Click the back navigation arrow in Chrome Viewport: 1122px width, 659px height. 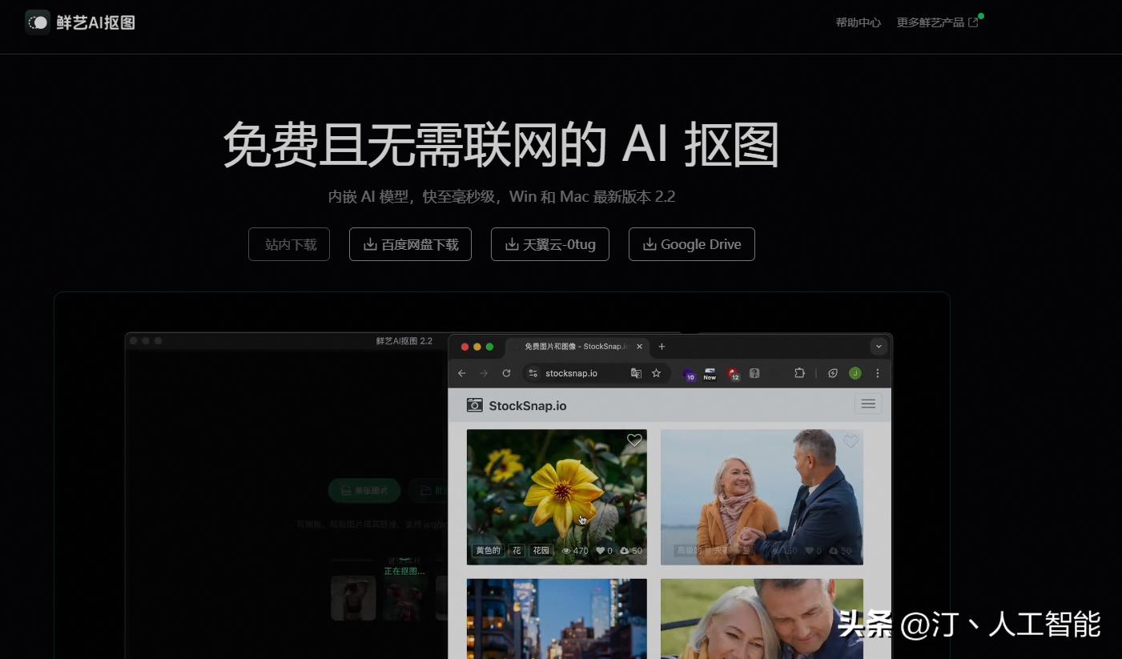pos(461,373)
